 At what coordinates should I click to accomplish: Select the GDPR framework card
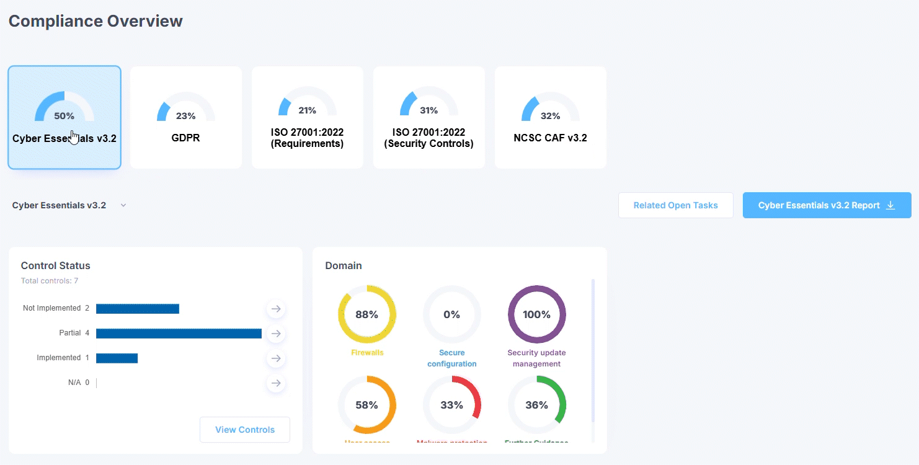186,117
